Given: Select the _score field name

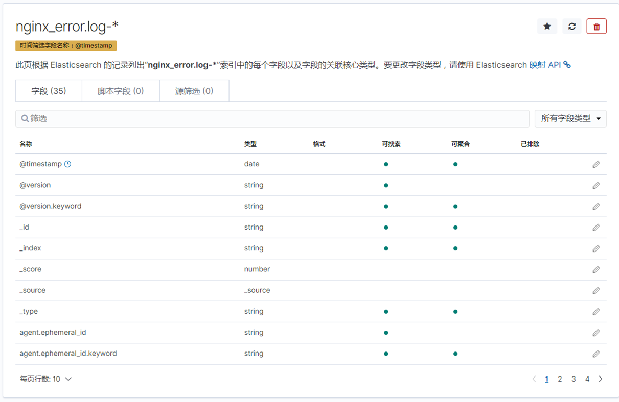Looking at the screenshot, I should (x=30, y=269).
